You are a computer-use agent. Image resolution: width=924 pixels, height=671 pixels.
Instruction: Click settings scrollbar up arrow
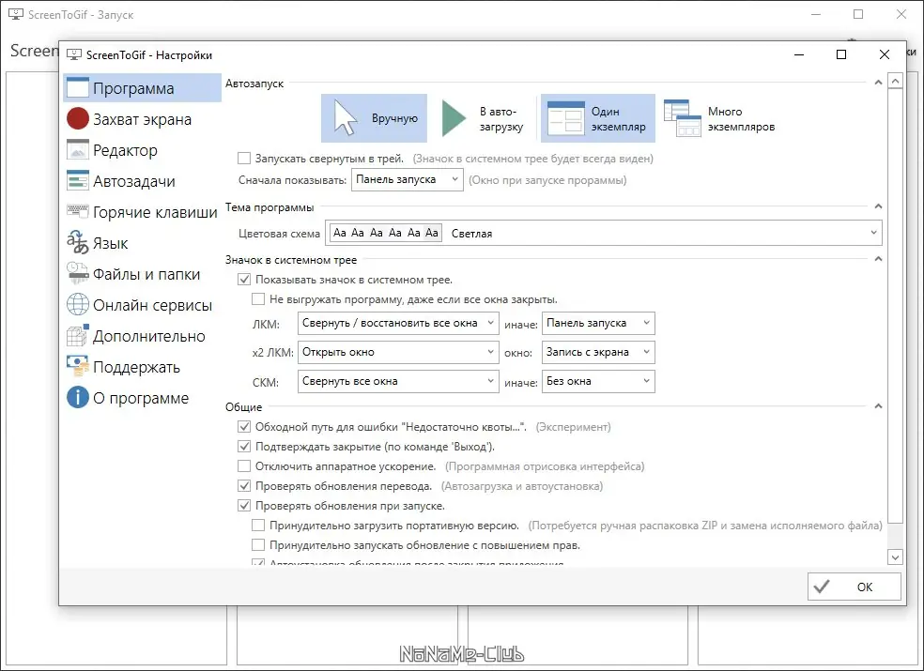pyautogui.click(x=895, y=80)
